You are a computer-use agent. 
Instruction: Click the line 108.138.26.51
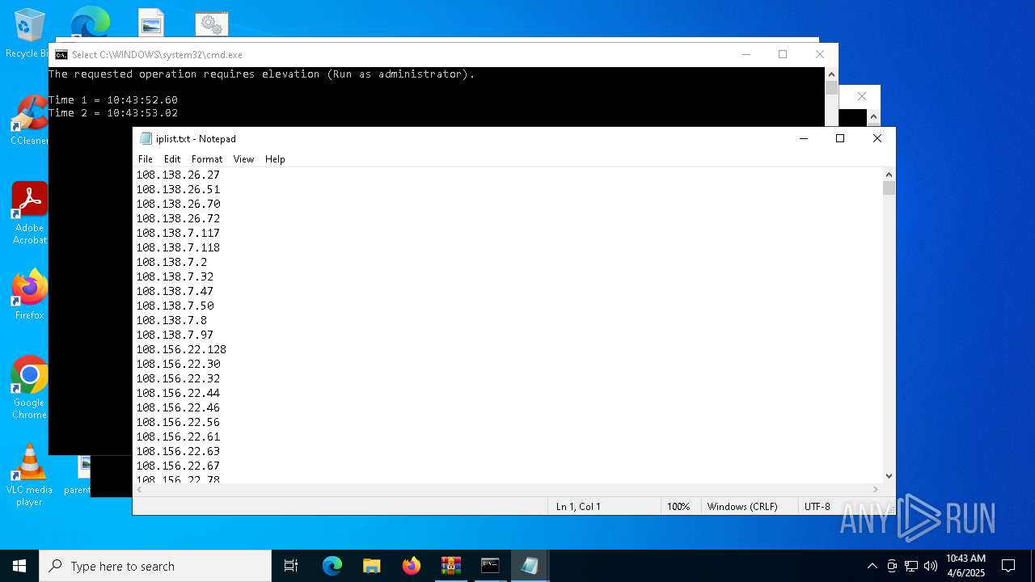click(178, 189)
